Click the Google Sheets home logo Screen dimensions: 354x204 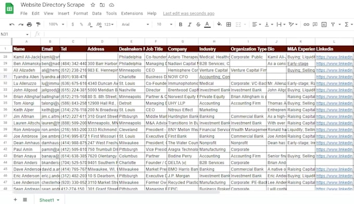coord(9,8)
